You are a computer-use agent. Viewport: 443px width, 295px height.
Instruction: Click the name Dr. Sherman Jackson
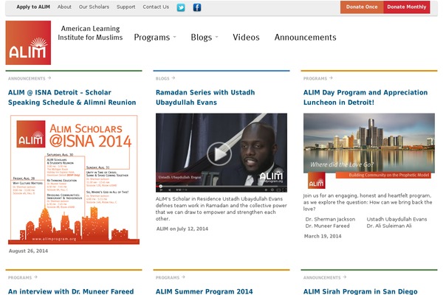coord(330,219)
